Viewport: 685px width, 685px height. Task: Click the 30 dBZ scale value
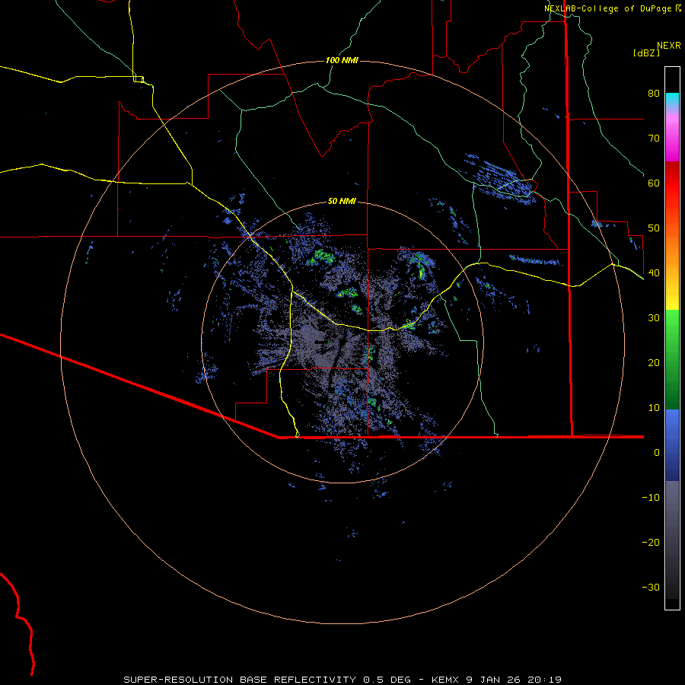pos(654,318)
